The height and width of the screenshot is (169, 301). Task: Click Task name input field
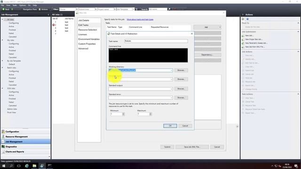click(x=156, y=41)
